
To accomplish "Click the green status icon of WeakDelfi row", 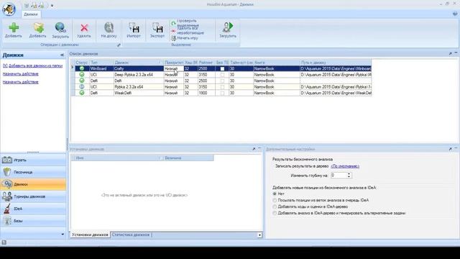I will (x=82, y=93).
